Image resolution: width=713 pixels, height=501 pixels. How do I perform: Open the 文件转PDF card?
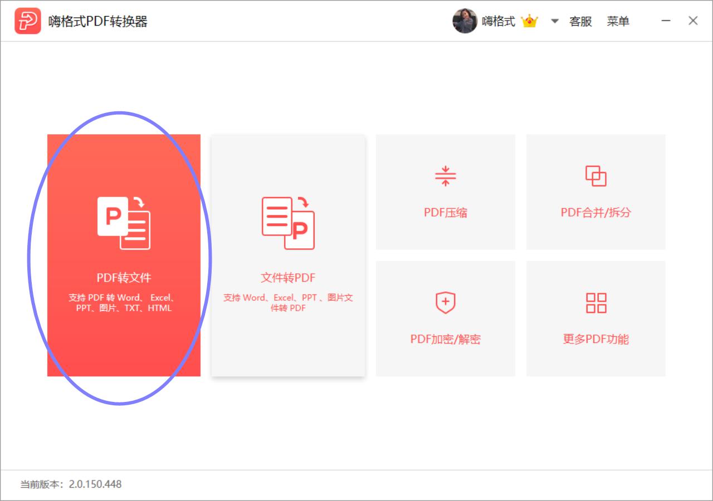pos(288,255)
